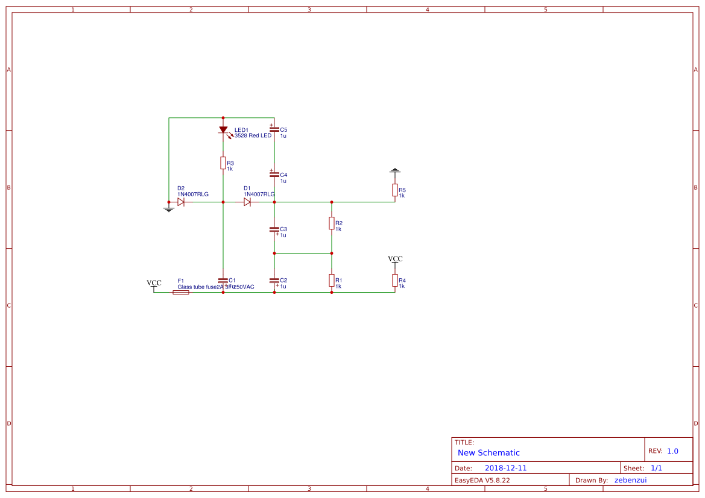
Task: Select the ground symbol above R5
Action: 395,172
